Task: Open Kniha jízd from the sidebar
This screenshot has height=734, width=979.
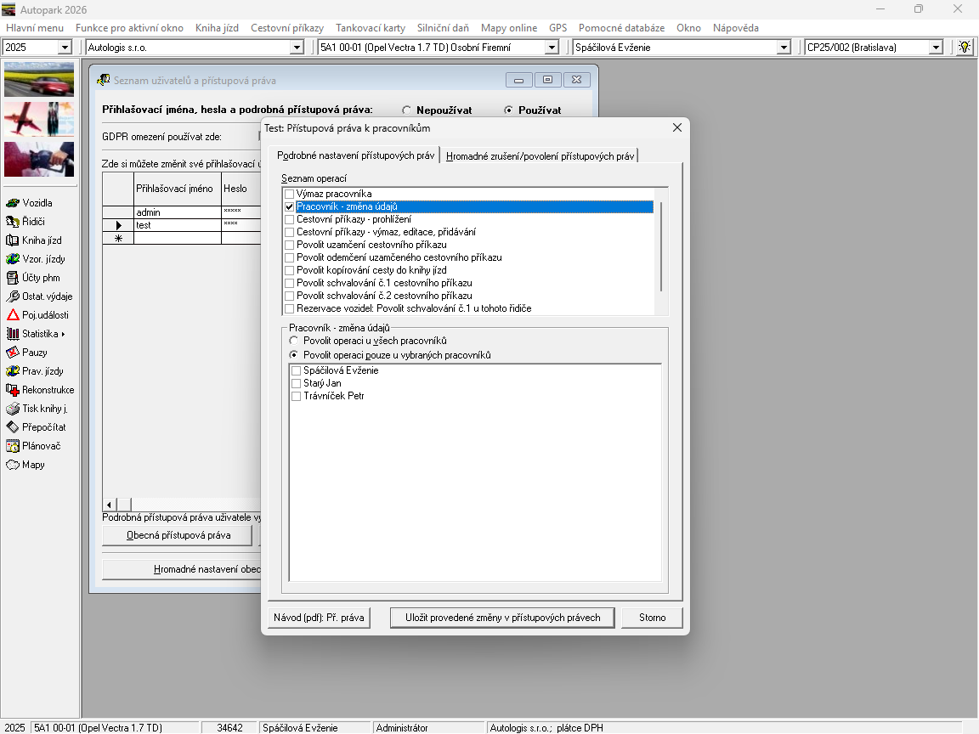Action: pyautogui.click(x=13, y=240)
